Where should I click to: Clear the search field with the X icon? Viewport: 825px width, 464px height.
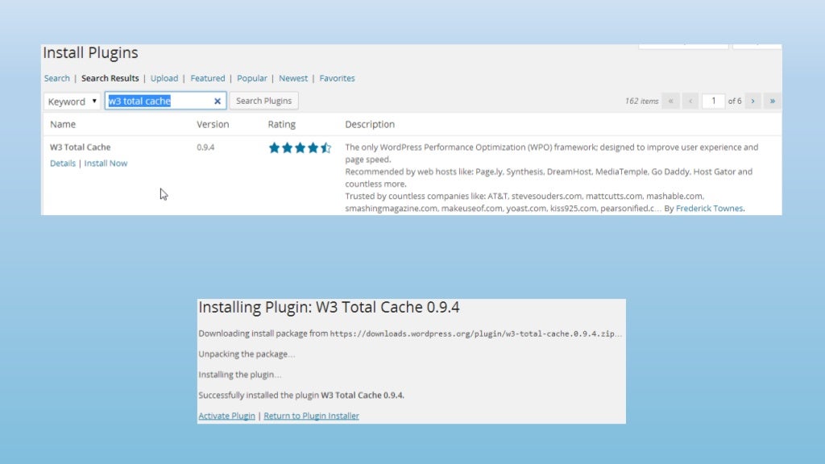[x=218, y=101]
